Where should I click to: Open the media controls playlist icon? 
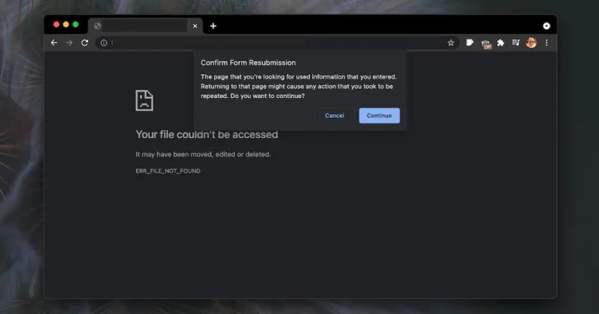click(x=516, y=43)
